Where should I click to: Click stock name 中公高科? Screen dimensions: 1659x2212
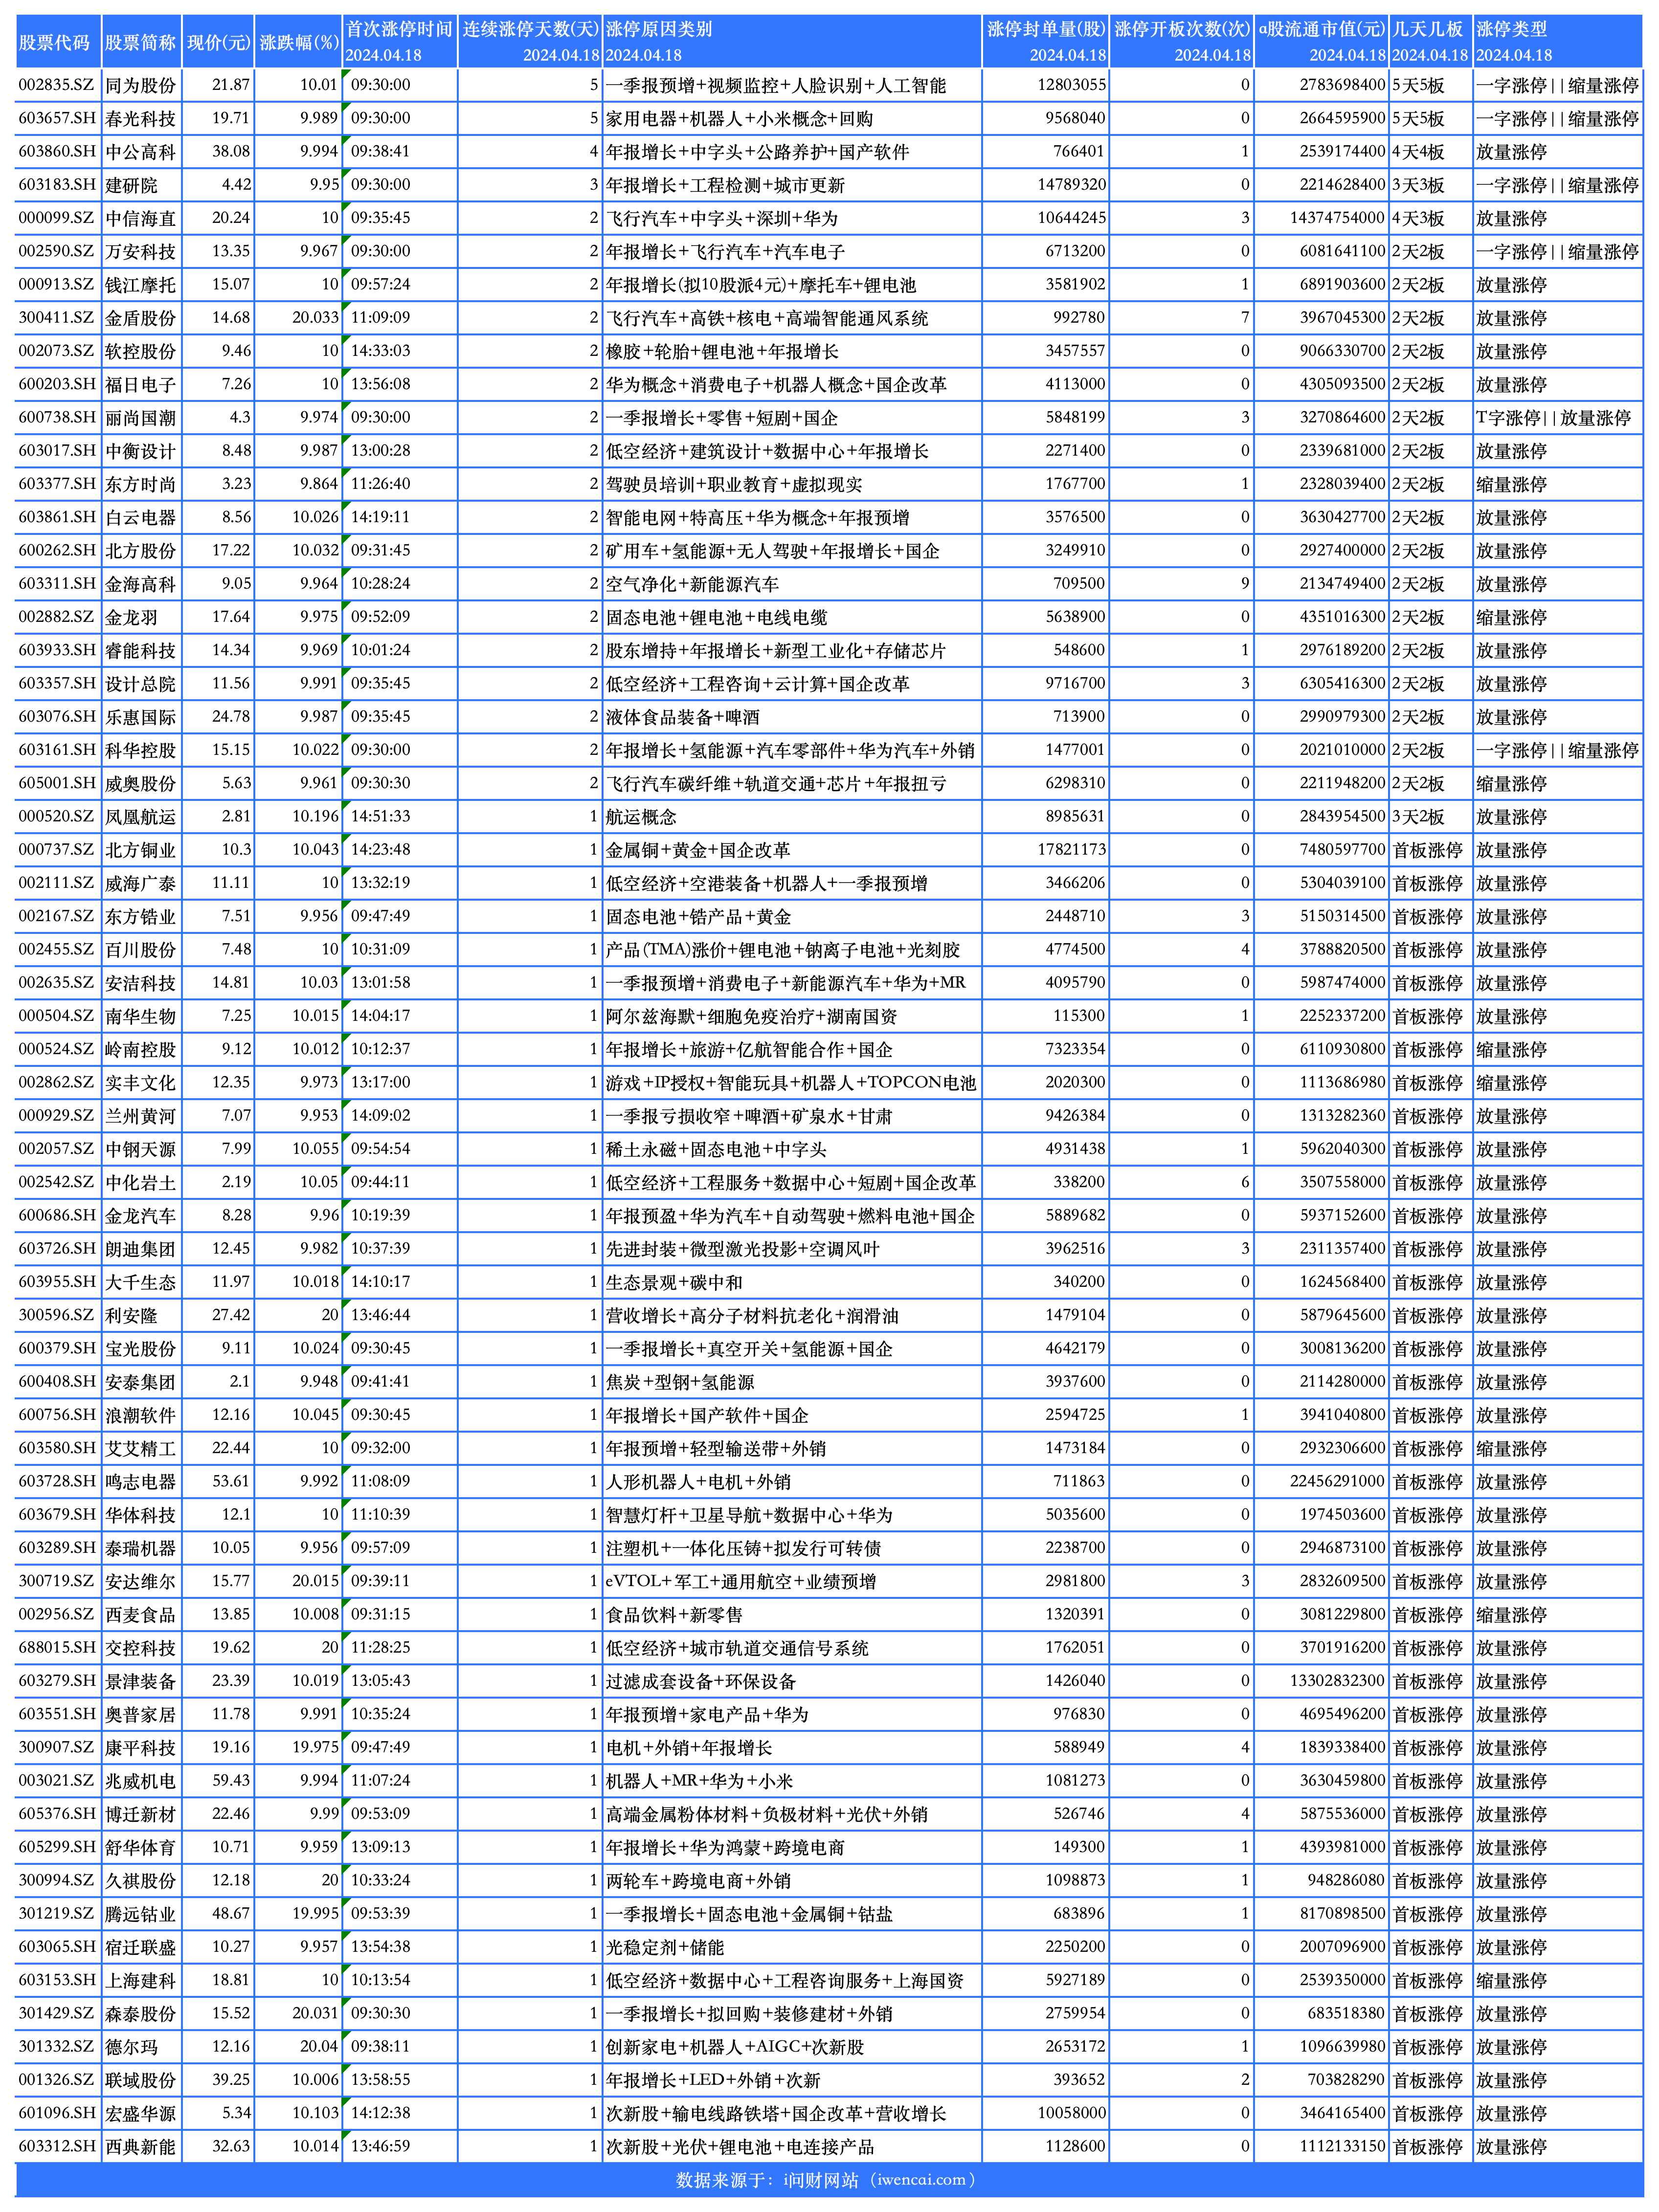tap(141, 152)
